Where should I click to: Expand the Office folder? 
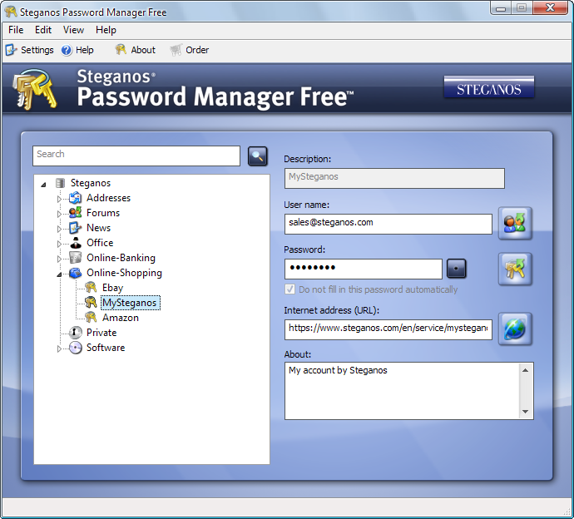click(x=59, y=244)
